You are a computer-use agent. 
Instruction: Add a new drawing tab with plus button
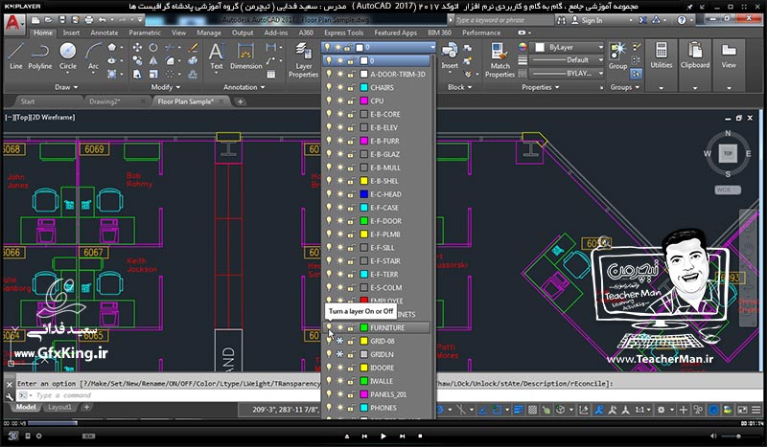[241, 101]
